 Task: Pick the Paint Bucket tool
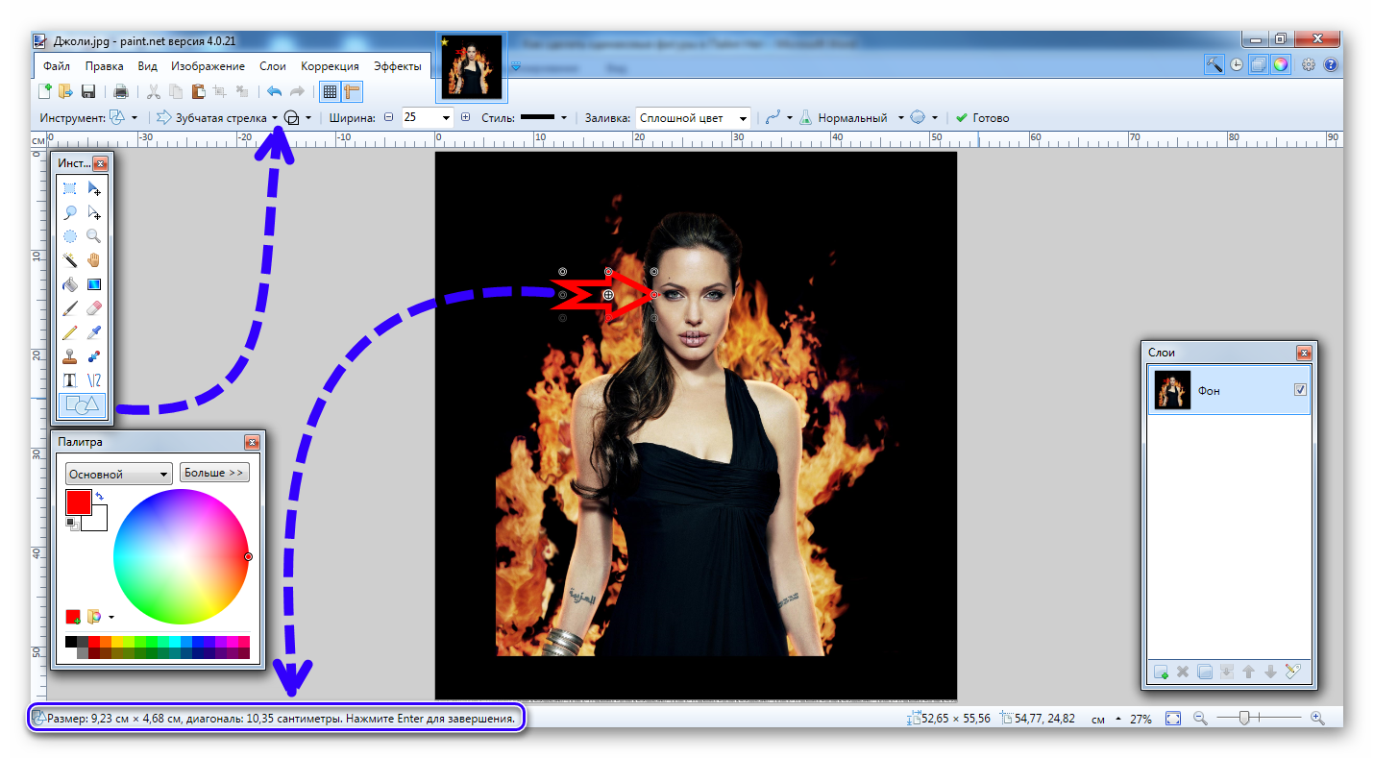pyautogui.click(x=70, y=284)
